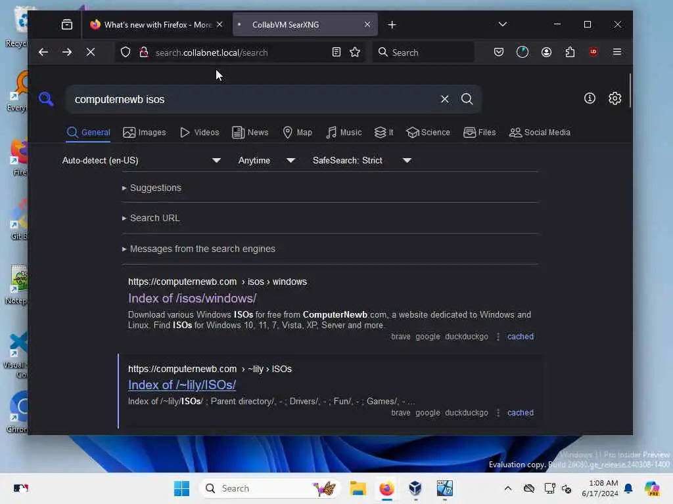Open the Auto-detect (en-US) language dropdown
673x504 pixels.
tap(141, 160)
